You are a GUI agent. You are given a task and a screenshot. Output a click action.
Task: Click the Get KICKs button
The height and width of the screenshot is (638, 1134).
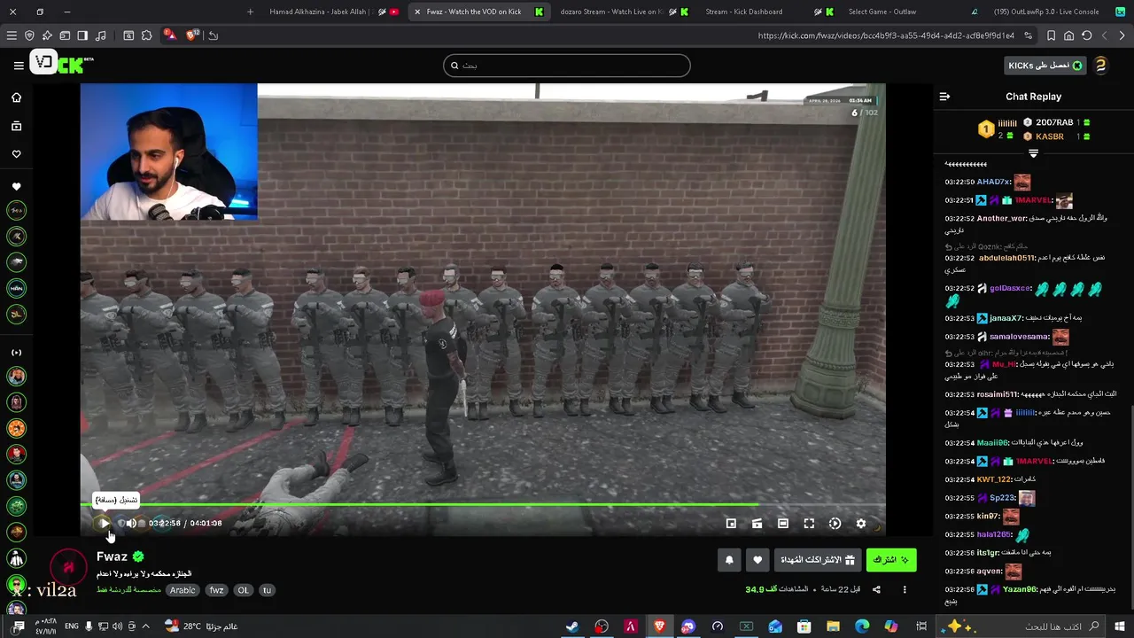point(1045,66)
